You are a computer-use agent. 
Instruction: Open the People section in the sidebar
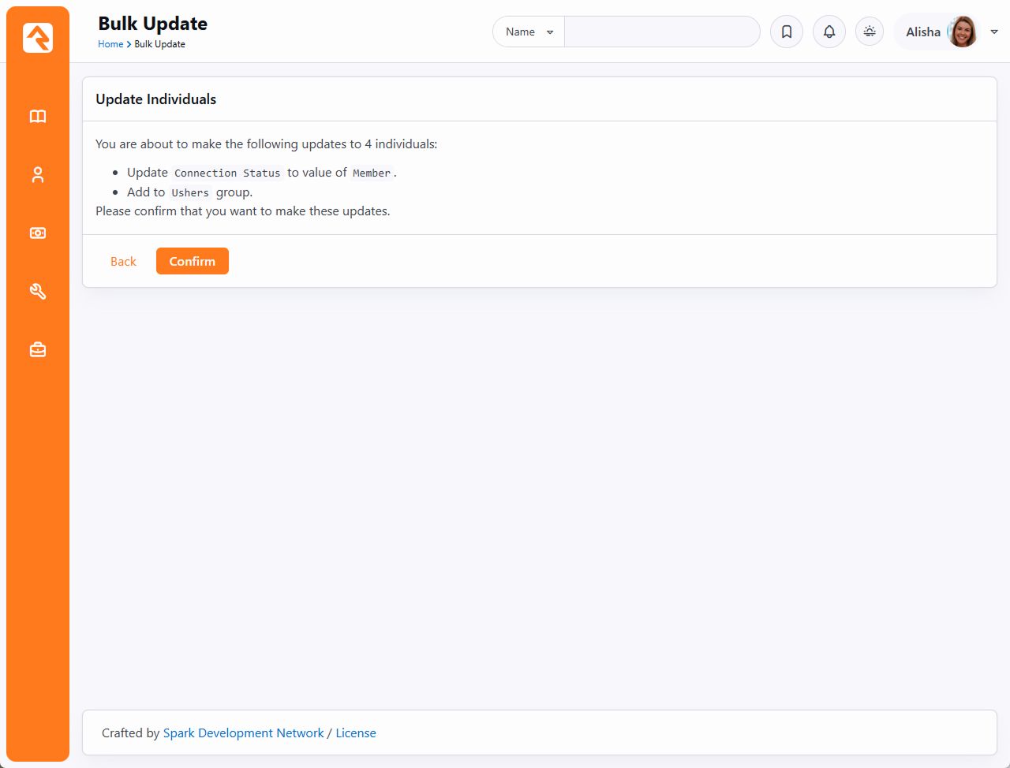[x=38, y=175]
